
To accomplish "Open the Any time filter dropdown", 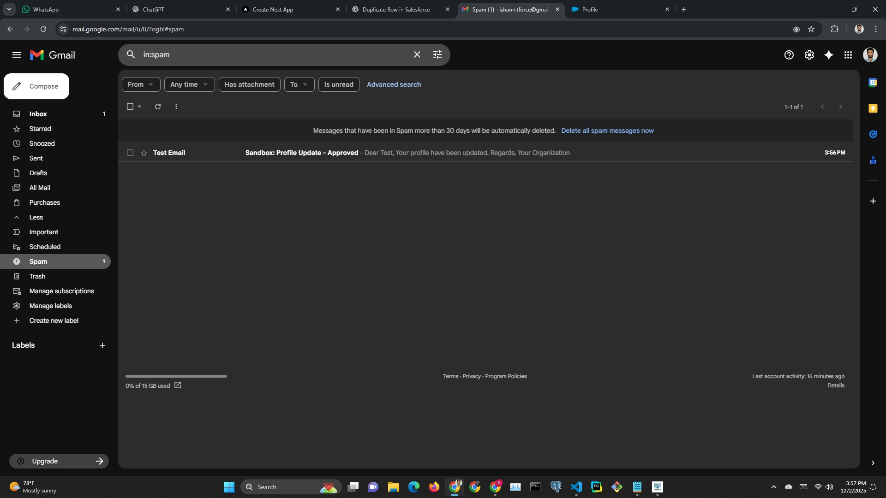I will coord(189,84).
